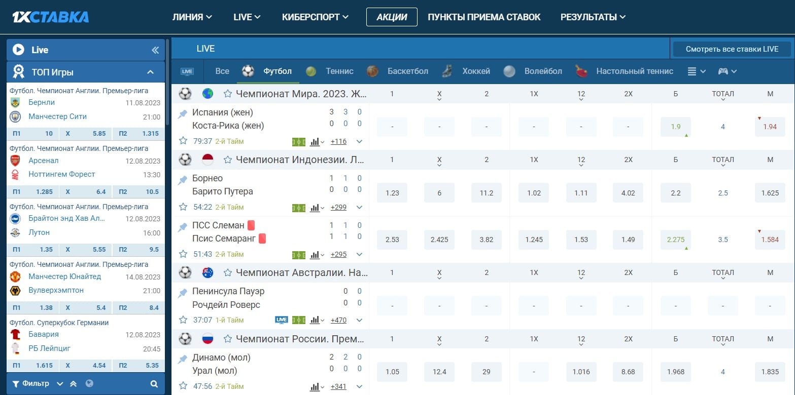Open statistics chart for ПСС Слеман match
The width and height of the screenshot is (795, 395).
coord(315,254)
